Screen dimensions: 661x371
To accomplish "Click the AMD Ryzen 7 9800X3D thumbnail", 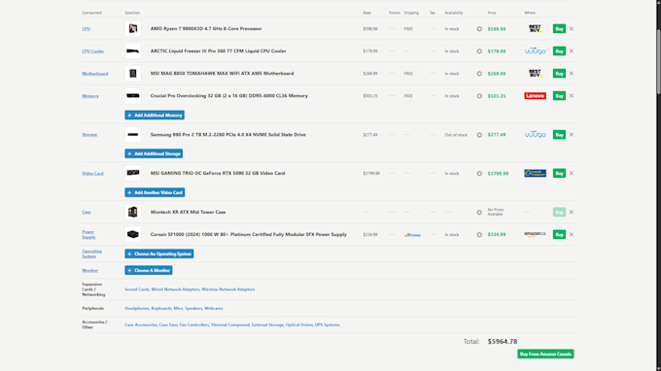I will tap(133, 28).
